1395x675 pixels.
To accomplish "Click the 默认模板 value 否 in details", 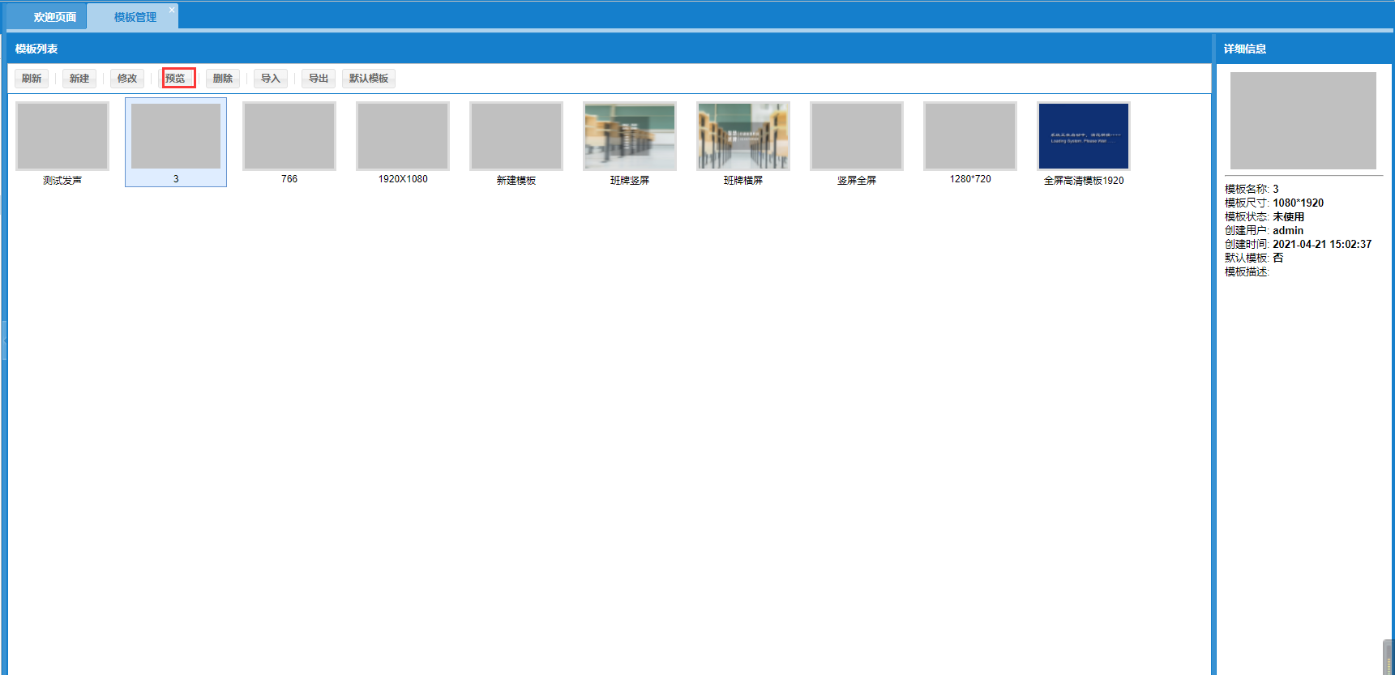I will point(1278,258).
